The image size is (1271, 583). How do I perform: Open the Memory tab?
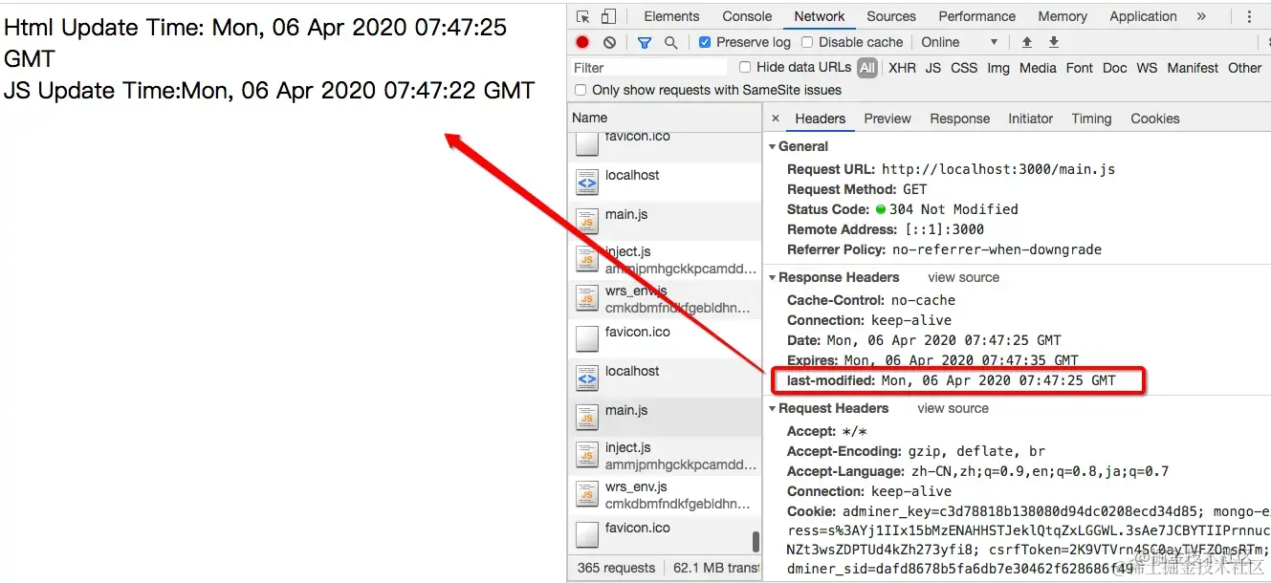[1063, 16]
